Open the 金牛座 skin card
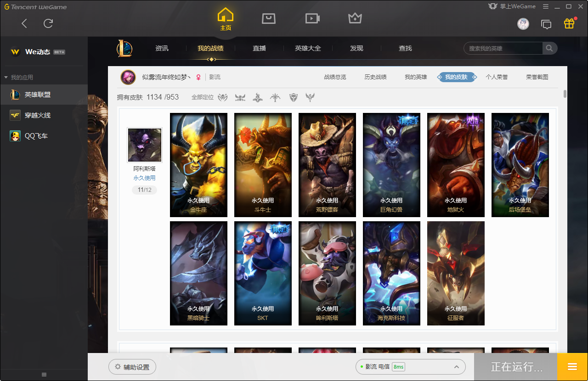This screenshot has height=381, width=588. coord(198,165)
